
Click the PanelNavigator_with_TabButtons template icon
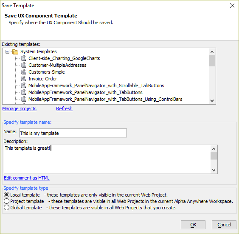click(x=23, y=92)
